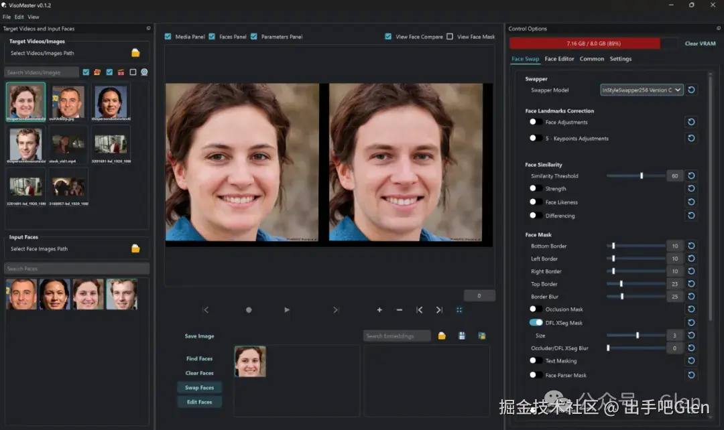Enable the webcam filter checkbox
The width and height of the screenshot is (724, 430).
(x=133, y=72)
